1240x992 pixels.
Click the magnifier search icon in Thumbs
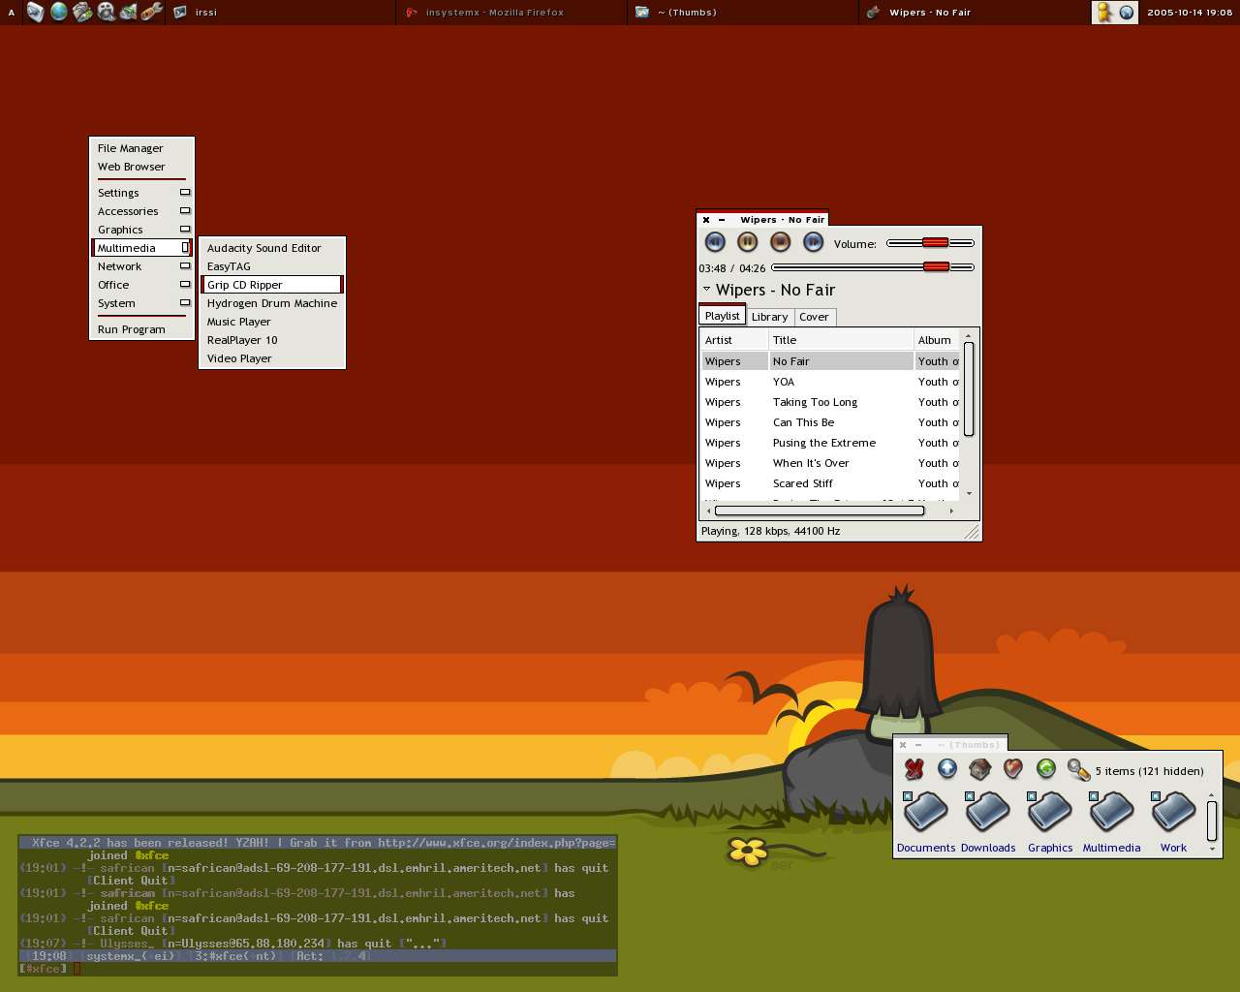[1078, 769]
